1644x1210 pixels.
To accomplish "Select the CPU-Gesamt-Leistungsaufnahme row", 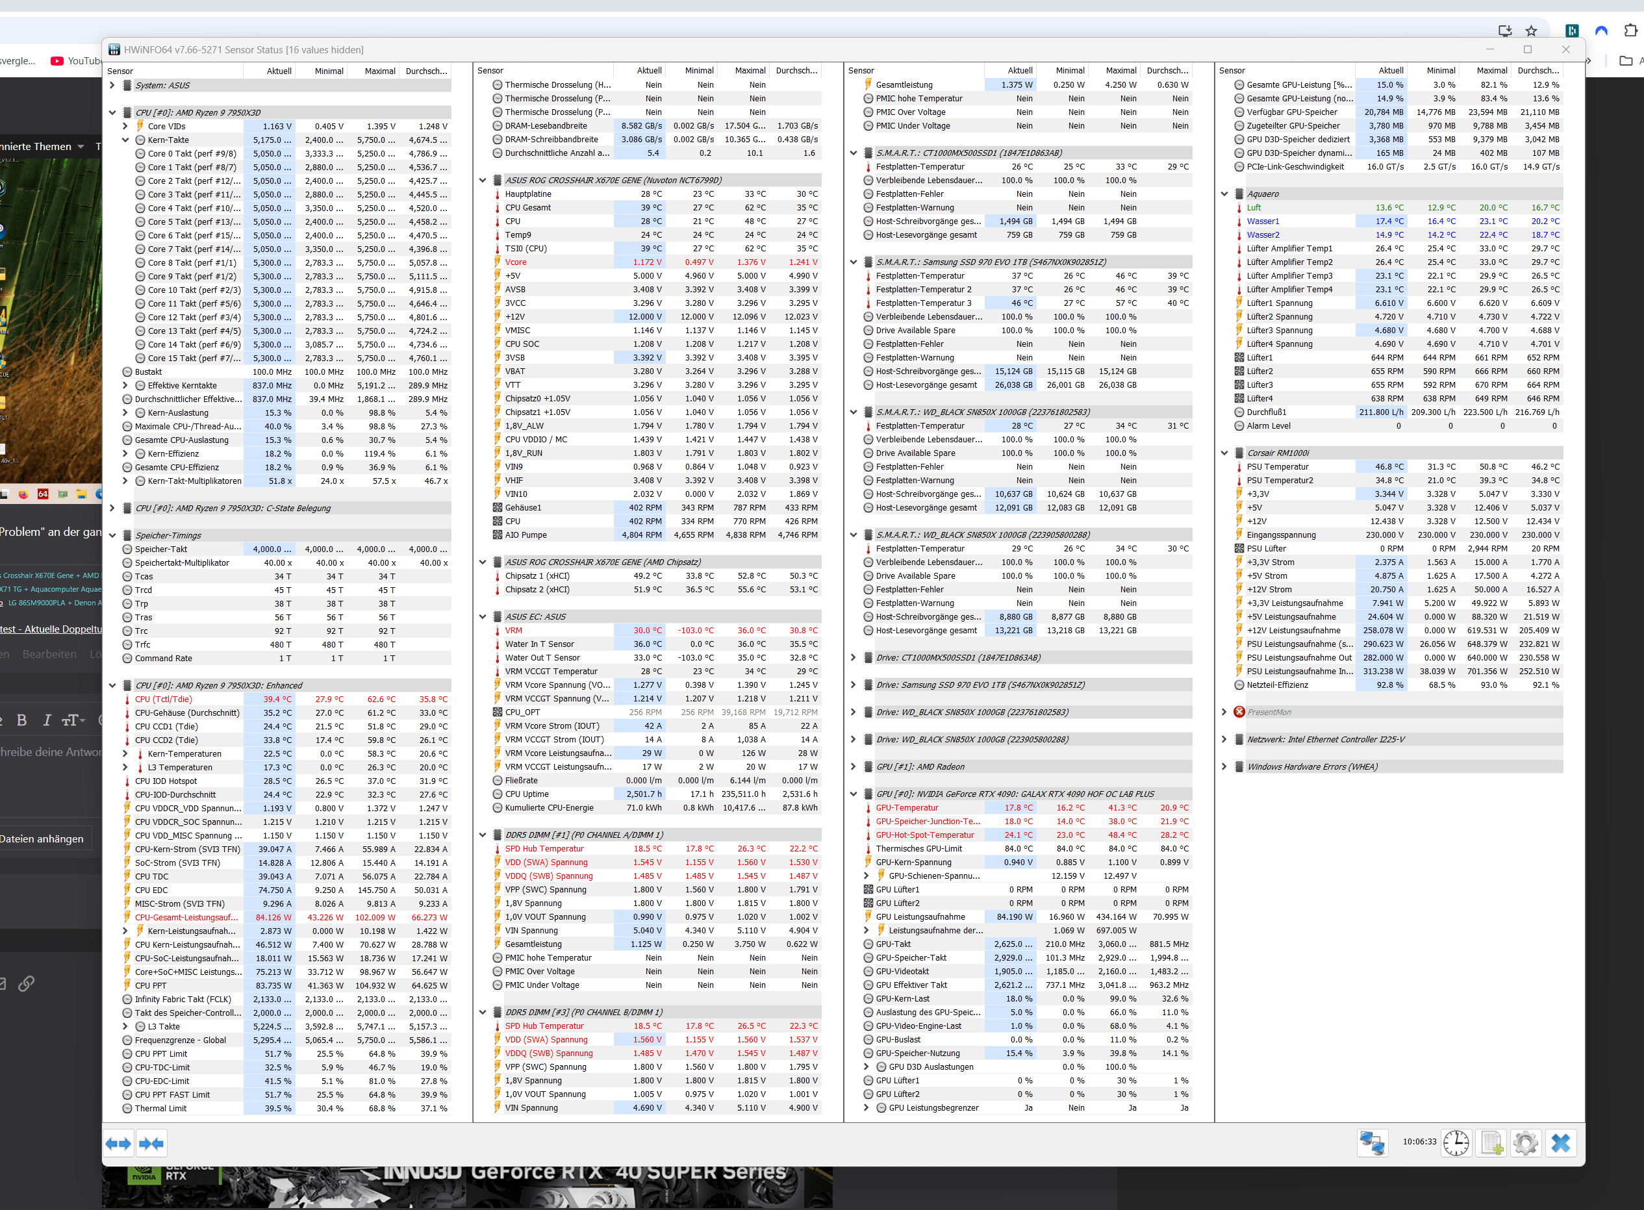I will 286,917.
